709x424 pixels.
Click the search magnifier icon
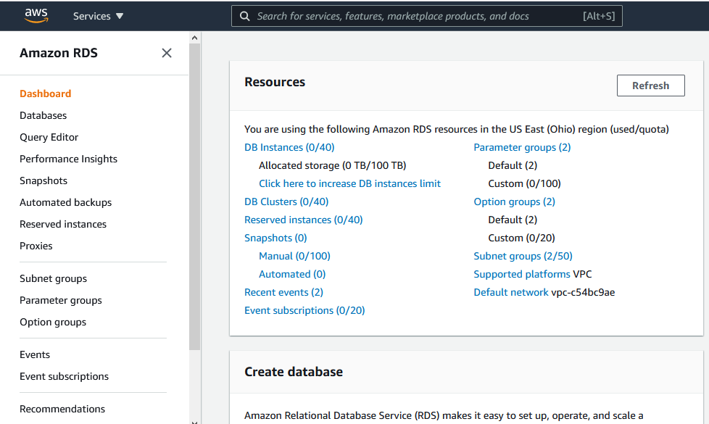(x=244, y=16)
